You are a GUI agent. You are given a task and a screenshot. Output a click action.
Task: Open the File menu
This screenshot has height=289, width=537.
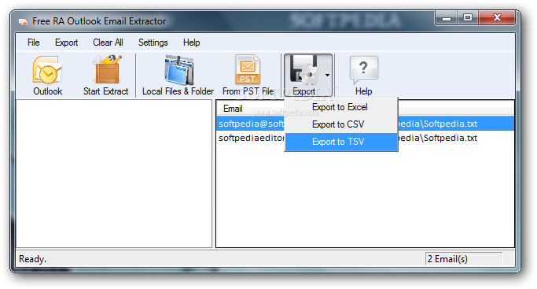click(34, 43)
